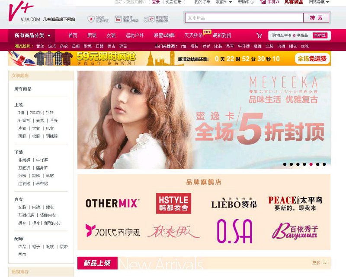Open the HSTYLE 韩都衣舍 brand logo
Screen dimensions: 346x277
(x=173, y=203)
